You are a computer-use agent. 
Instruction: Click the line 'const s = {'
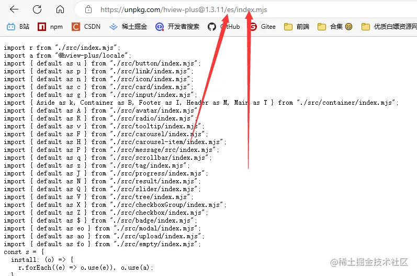point(24,252)
